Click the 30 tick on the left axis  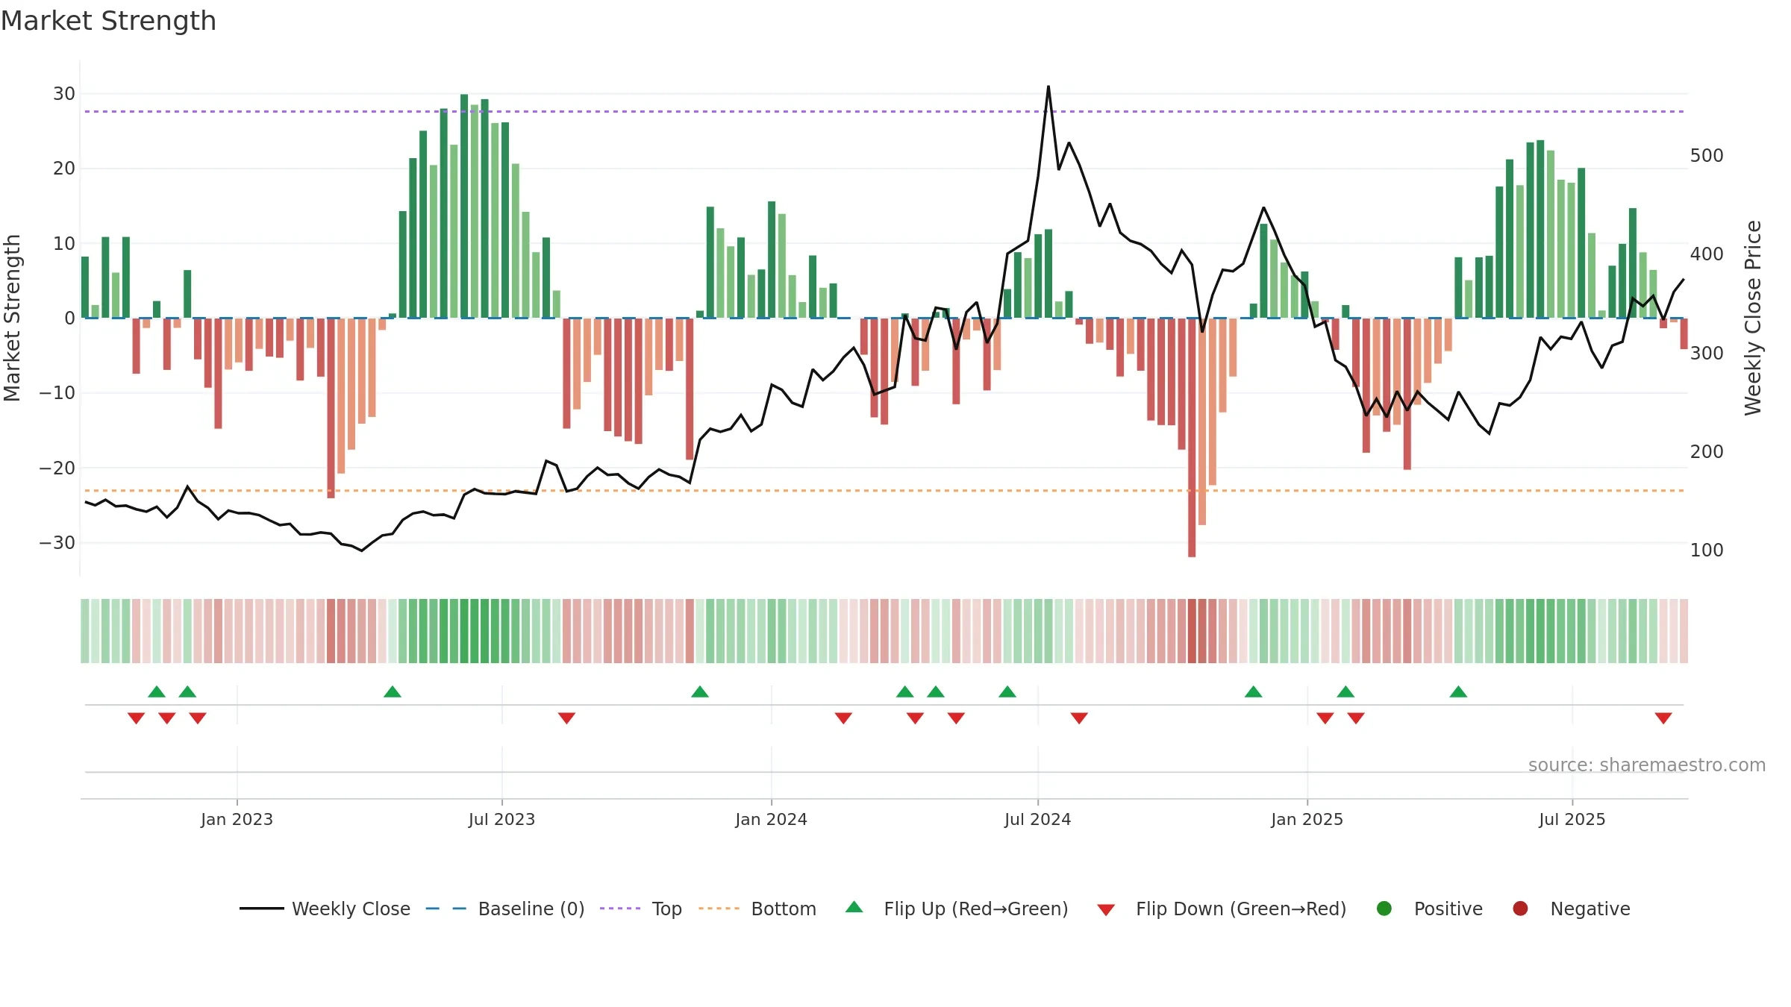(x=64, y=94)
